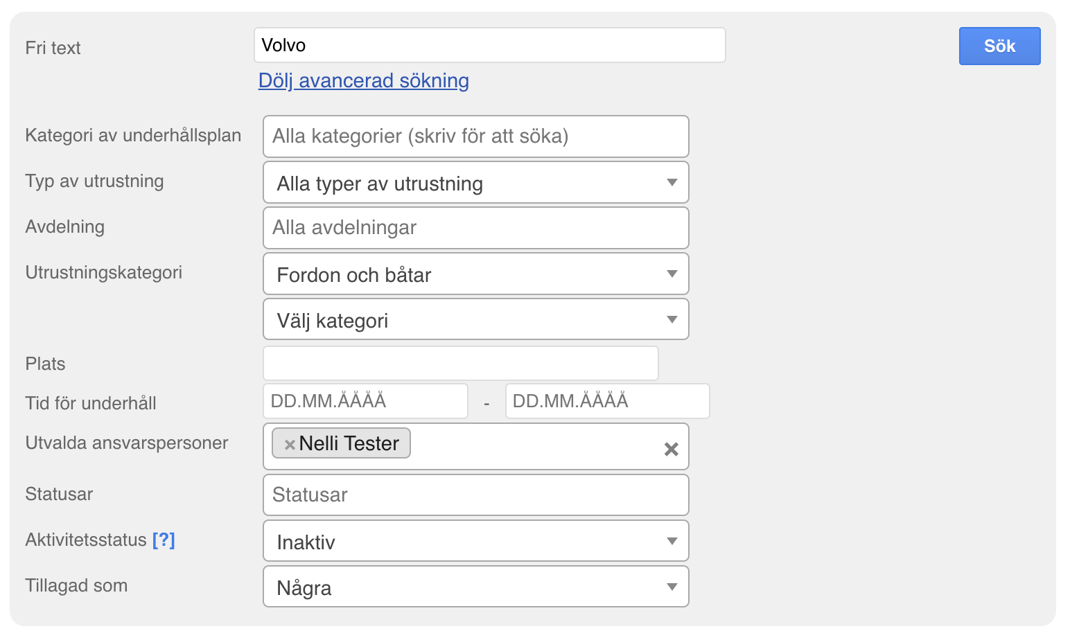Open the Aktivitetsstatus help [?] icon

(164, 540)
